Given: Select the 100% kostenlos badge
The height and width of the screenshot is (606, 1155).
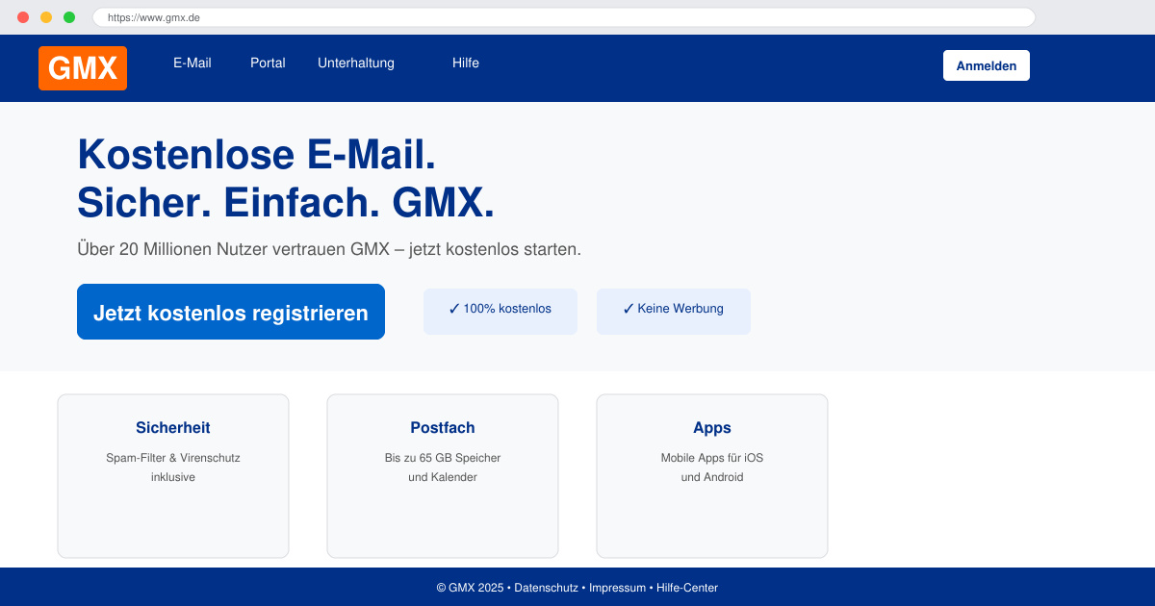Looking at the screenshot, I should point(500,312).
